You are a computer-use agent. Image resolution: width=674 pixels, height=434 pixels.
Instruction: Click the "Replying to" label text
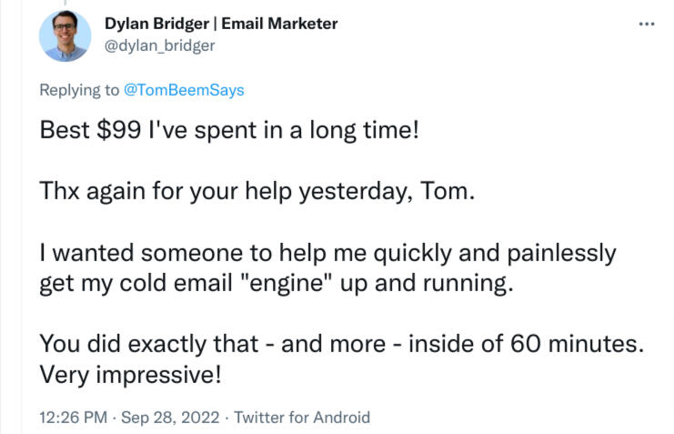coord(78,90)
